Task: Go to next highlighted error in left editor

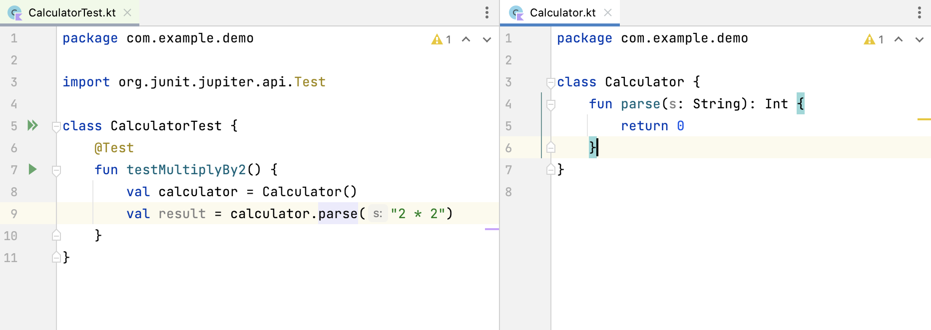Action: pos(487,39)
